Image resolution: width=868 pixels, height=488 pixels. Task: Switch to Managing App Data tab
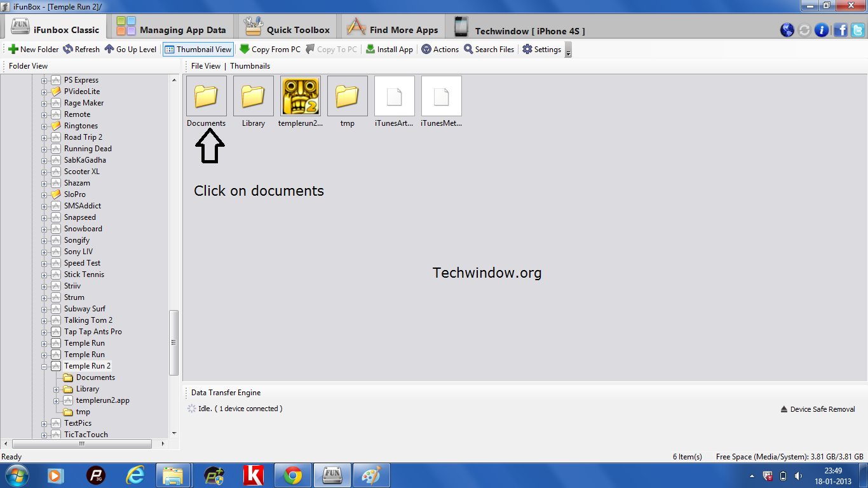click(x=172, y=28)
